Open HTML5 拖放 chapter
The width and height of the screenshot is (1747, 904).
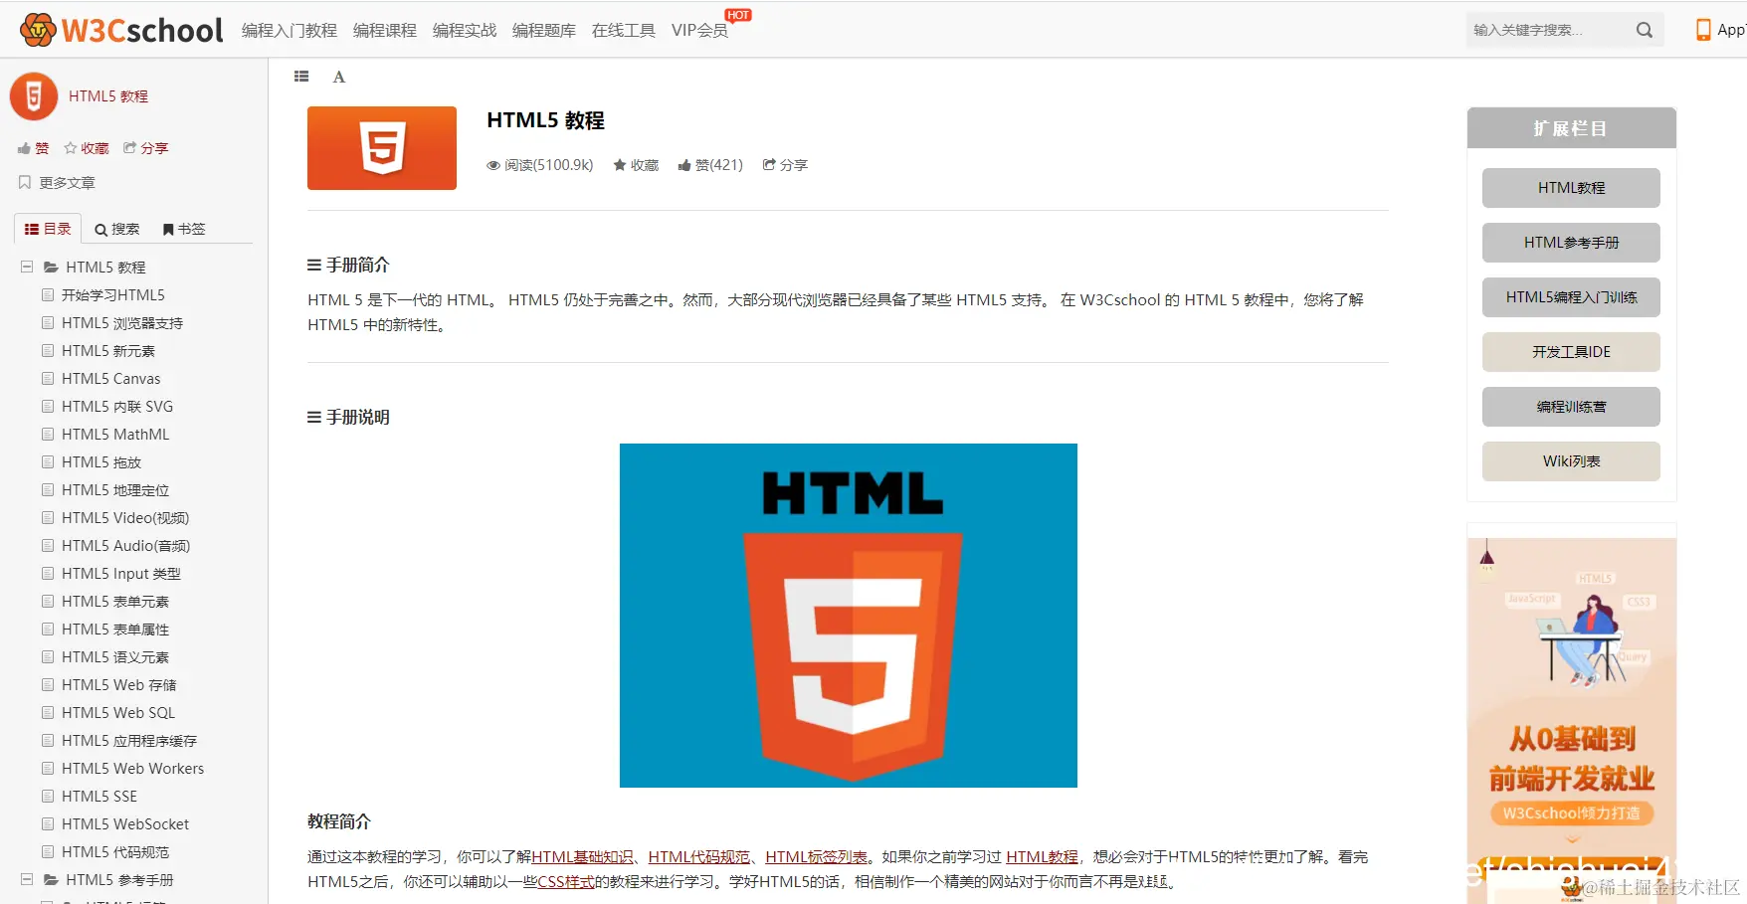tap(101, 462)
